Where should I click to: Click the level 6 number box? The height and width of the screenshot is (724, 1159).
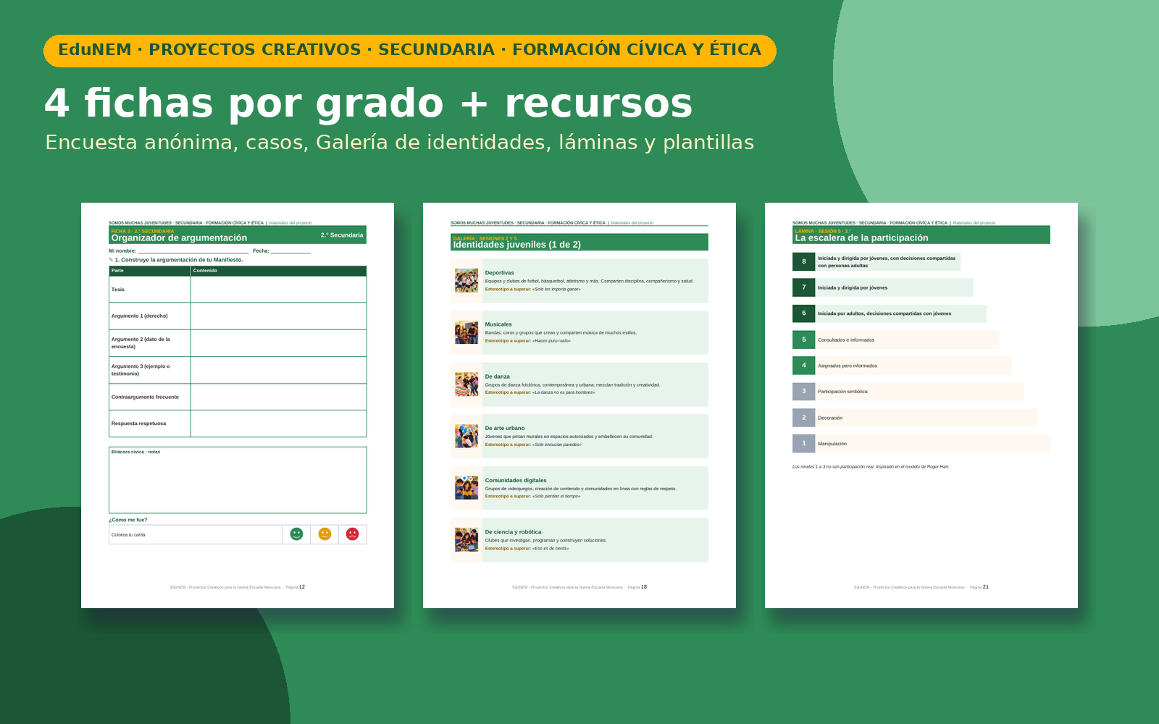coord(803,313)
